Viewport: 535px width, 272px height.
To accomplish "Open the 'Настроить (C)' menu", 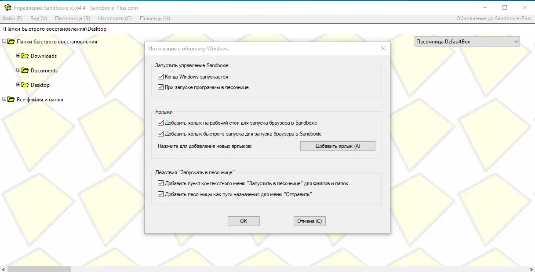I will click(x=115, y=18).
